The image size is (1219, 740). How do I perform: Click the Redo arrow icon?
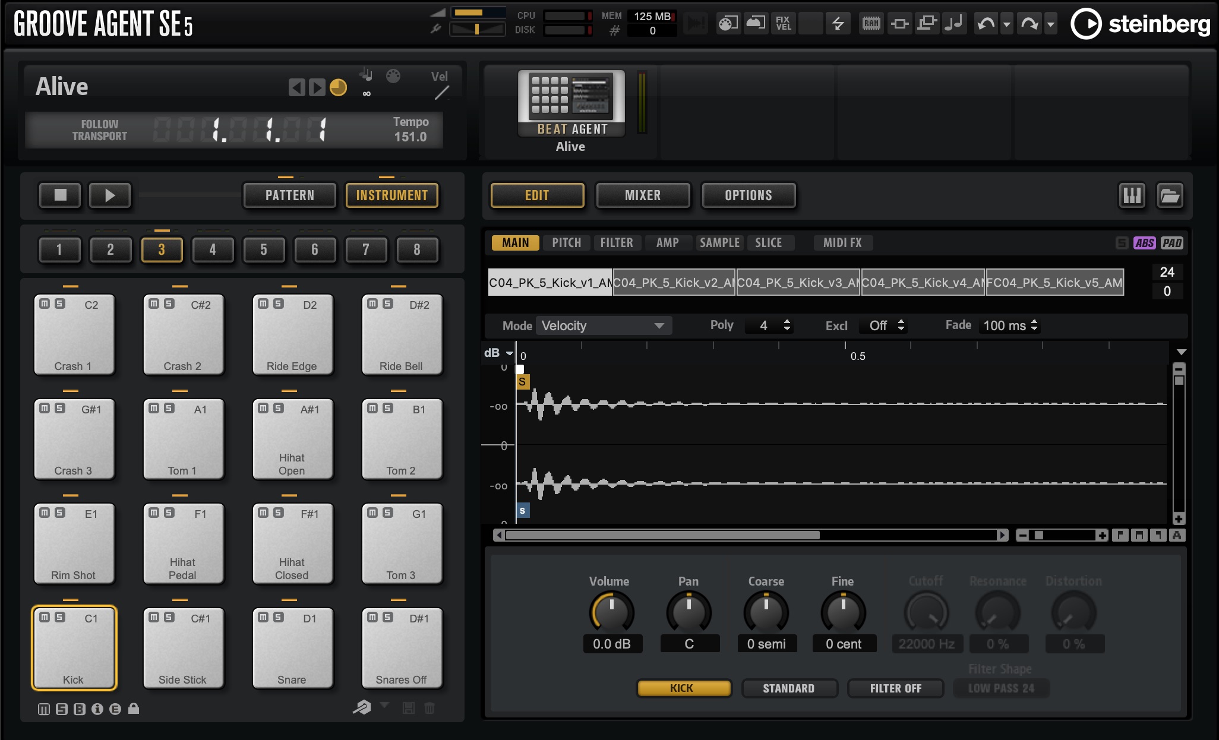[x=1029, y=24]
